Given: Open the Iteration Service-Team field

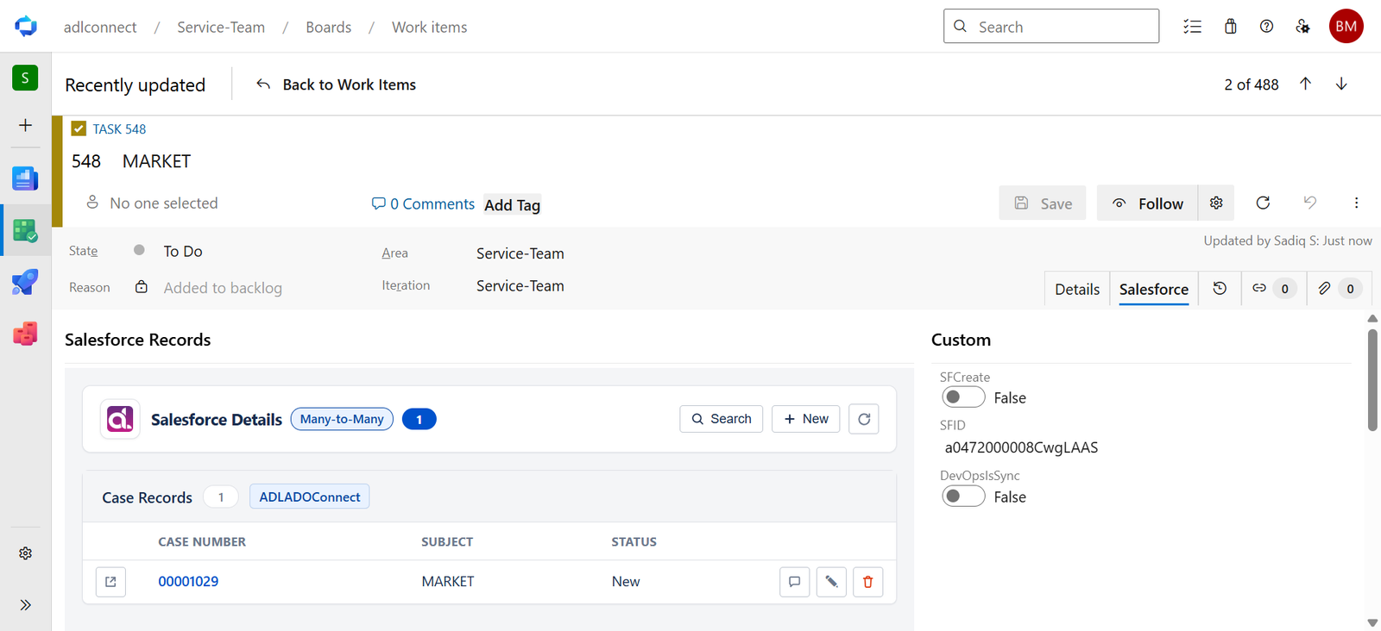Looking at the screenshot, I should click(x=520, y=286).
